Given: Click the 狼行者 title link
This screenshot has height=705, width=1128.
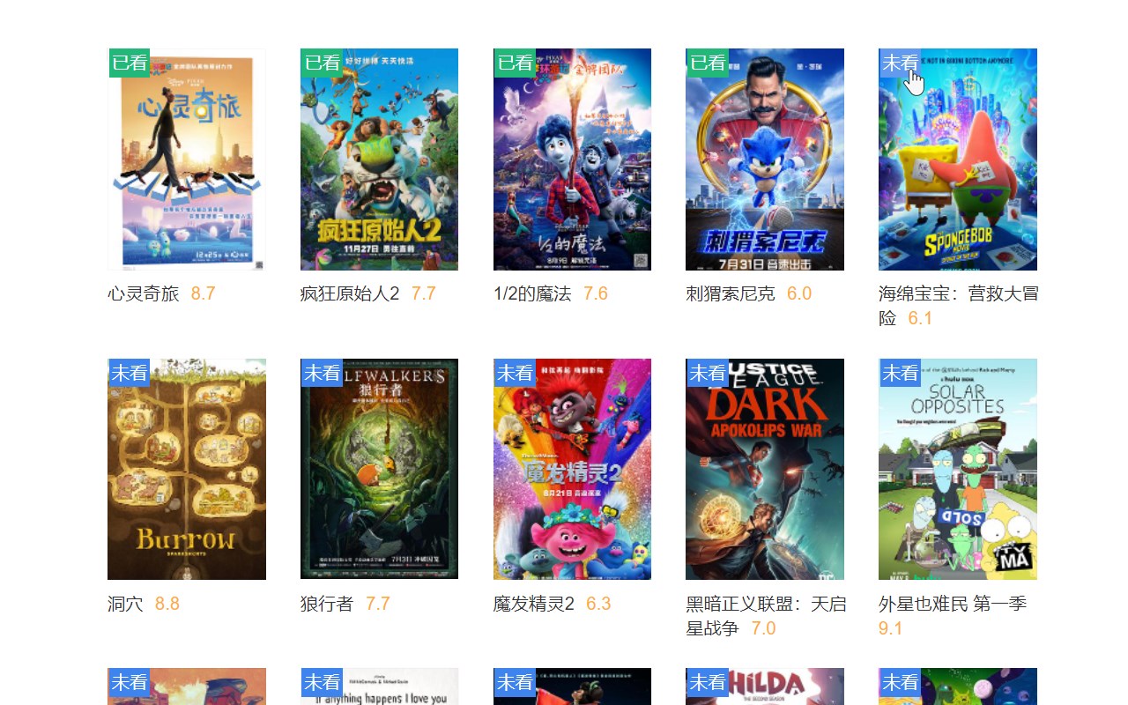Looking at the screenshot, I should click(x=327, y=604).
